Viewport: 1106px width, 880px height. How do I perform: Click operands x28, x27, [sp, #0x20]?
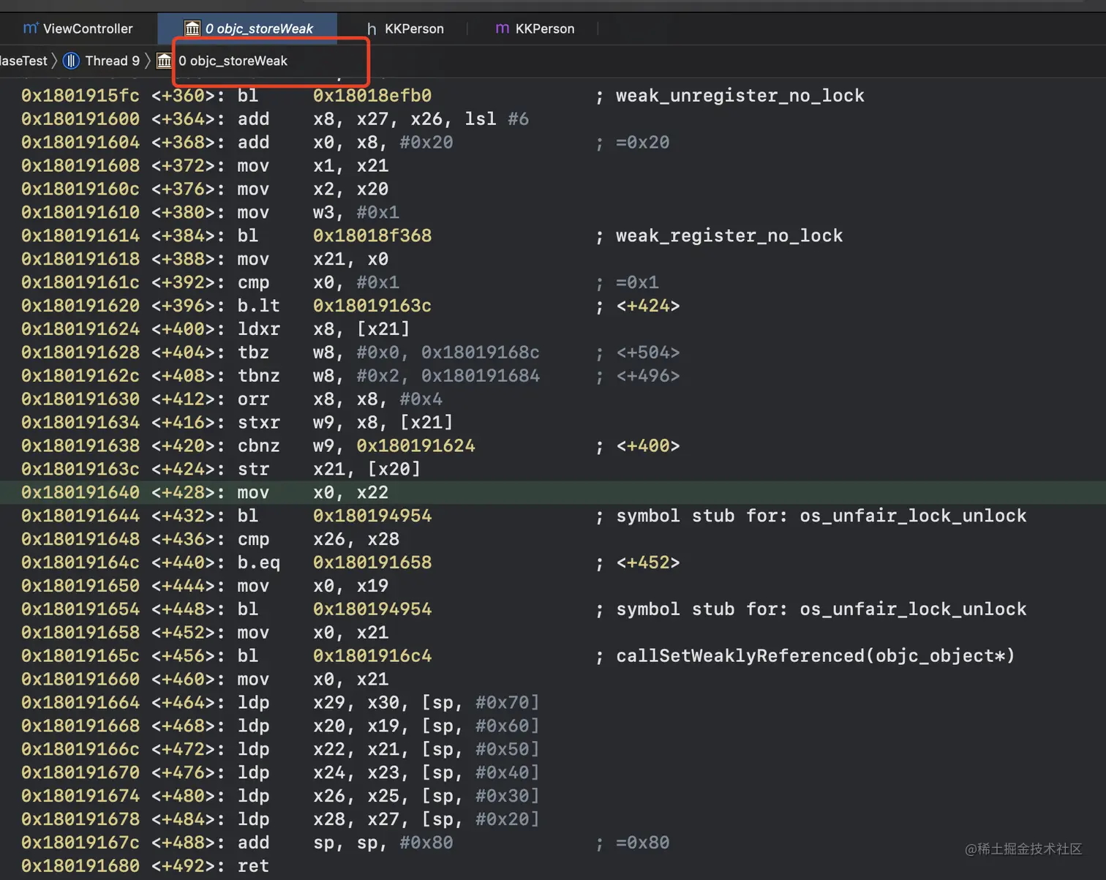[x=426, y=819]
